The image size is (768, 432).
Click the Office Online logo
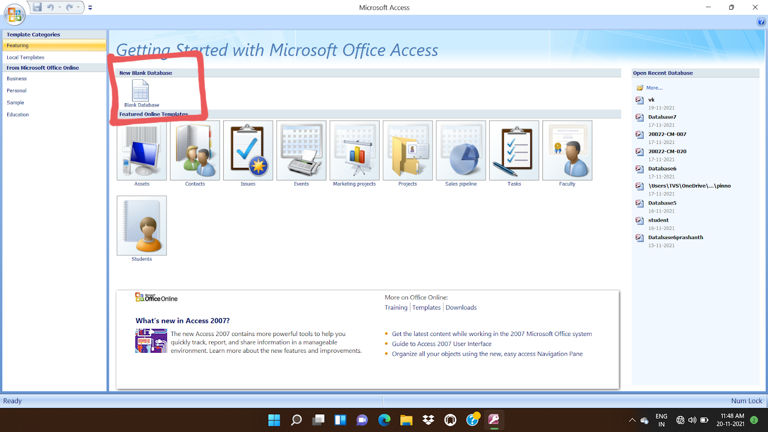coord(156,298)
